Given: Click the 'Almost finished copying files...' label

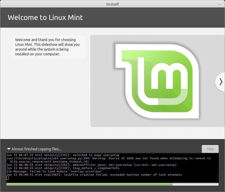Looking at the screenshot, I should [36, 149].
